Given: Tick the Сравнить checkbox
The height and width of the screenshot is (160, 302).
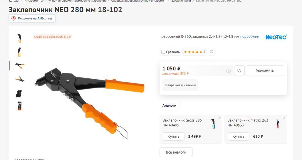Looking at the screenshot, I should click(163, 52).
